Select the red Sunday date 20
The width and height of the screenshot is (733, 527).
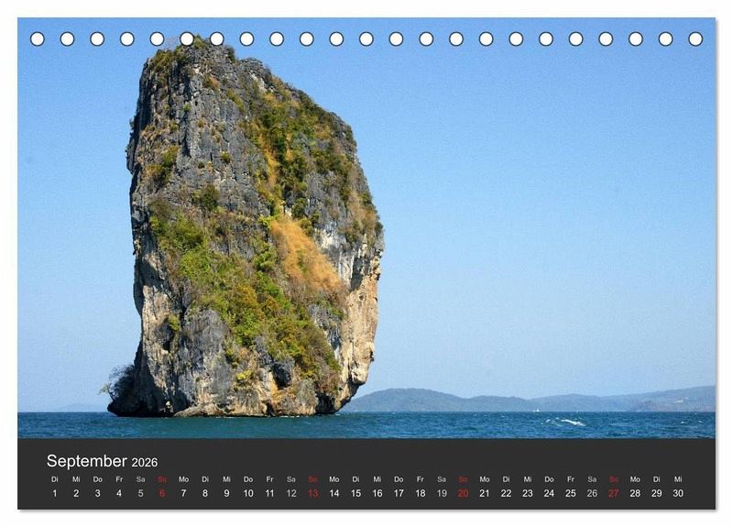click(x=463, y=493)
